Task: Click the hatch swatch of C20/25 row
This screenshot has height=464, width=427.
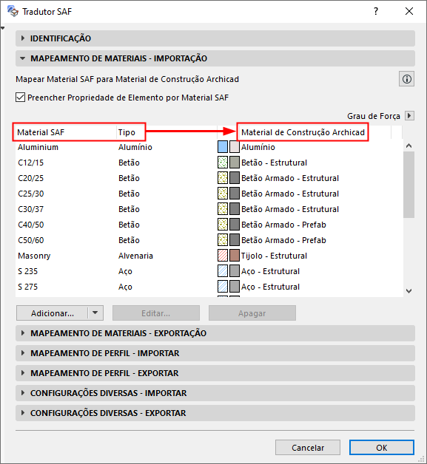Action: [223, 178]
